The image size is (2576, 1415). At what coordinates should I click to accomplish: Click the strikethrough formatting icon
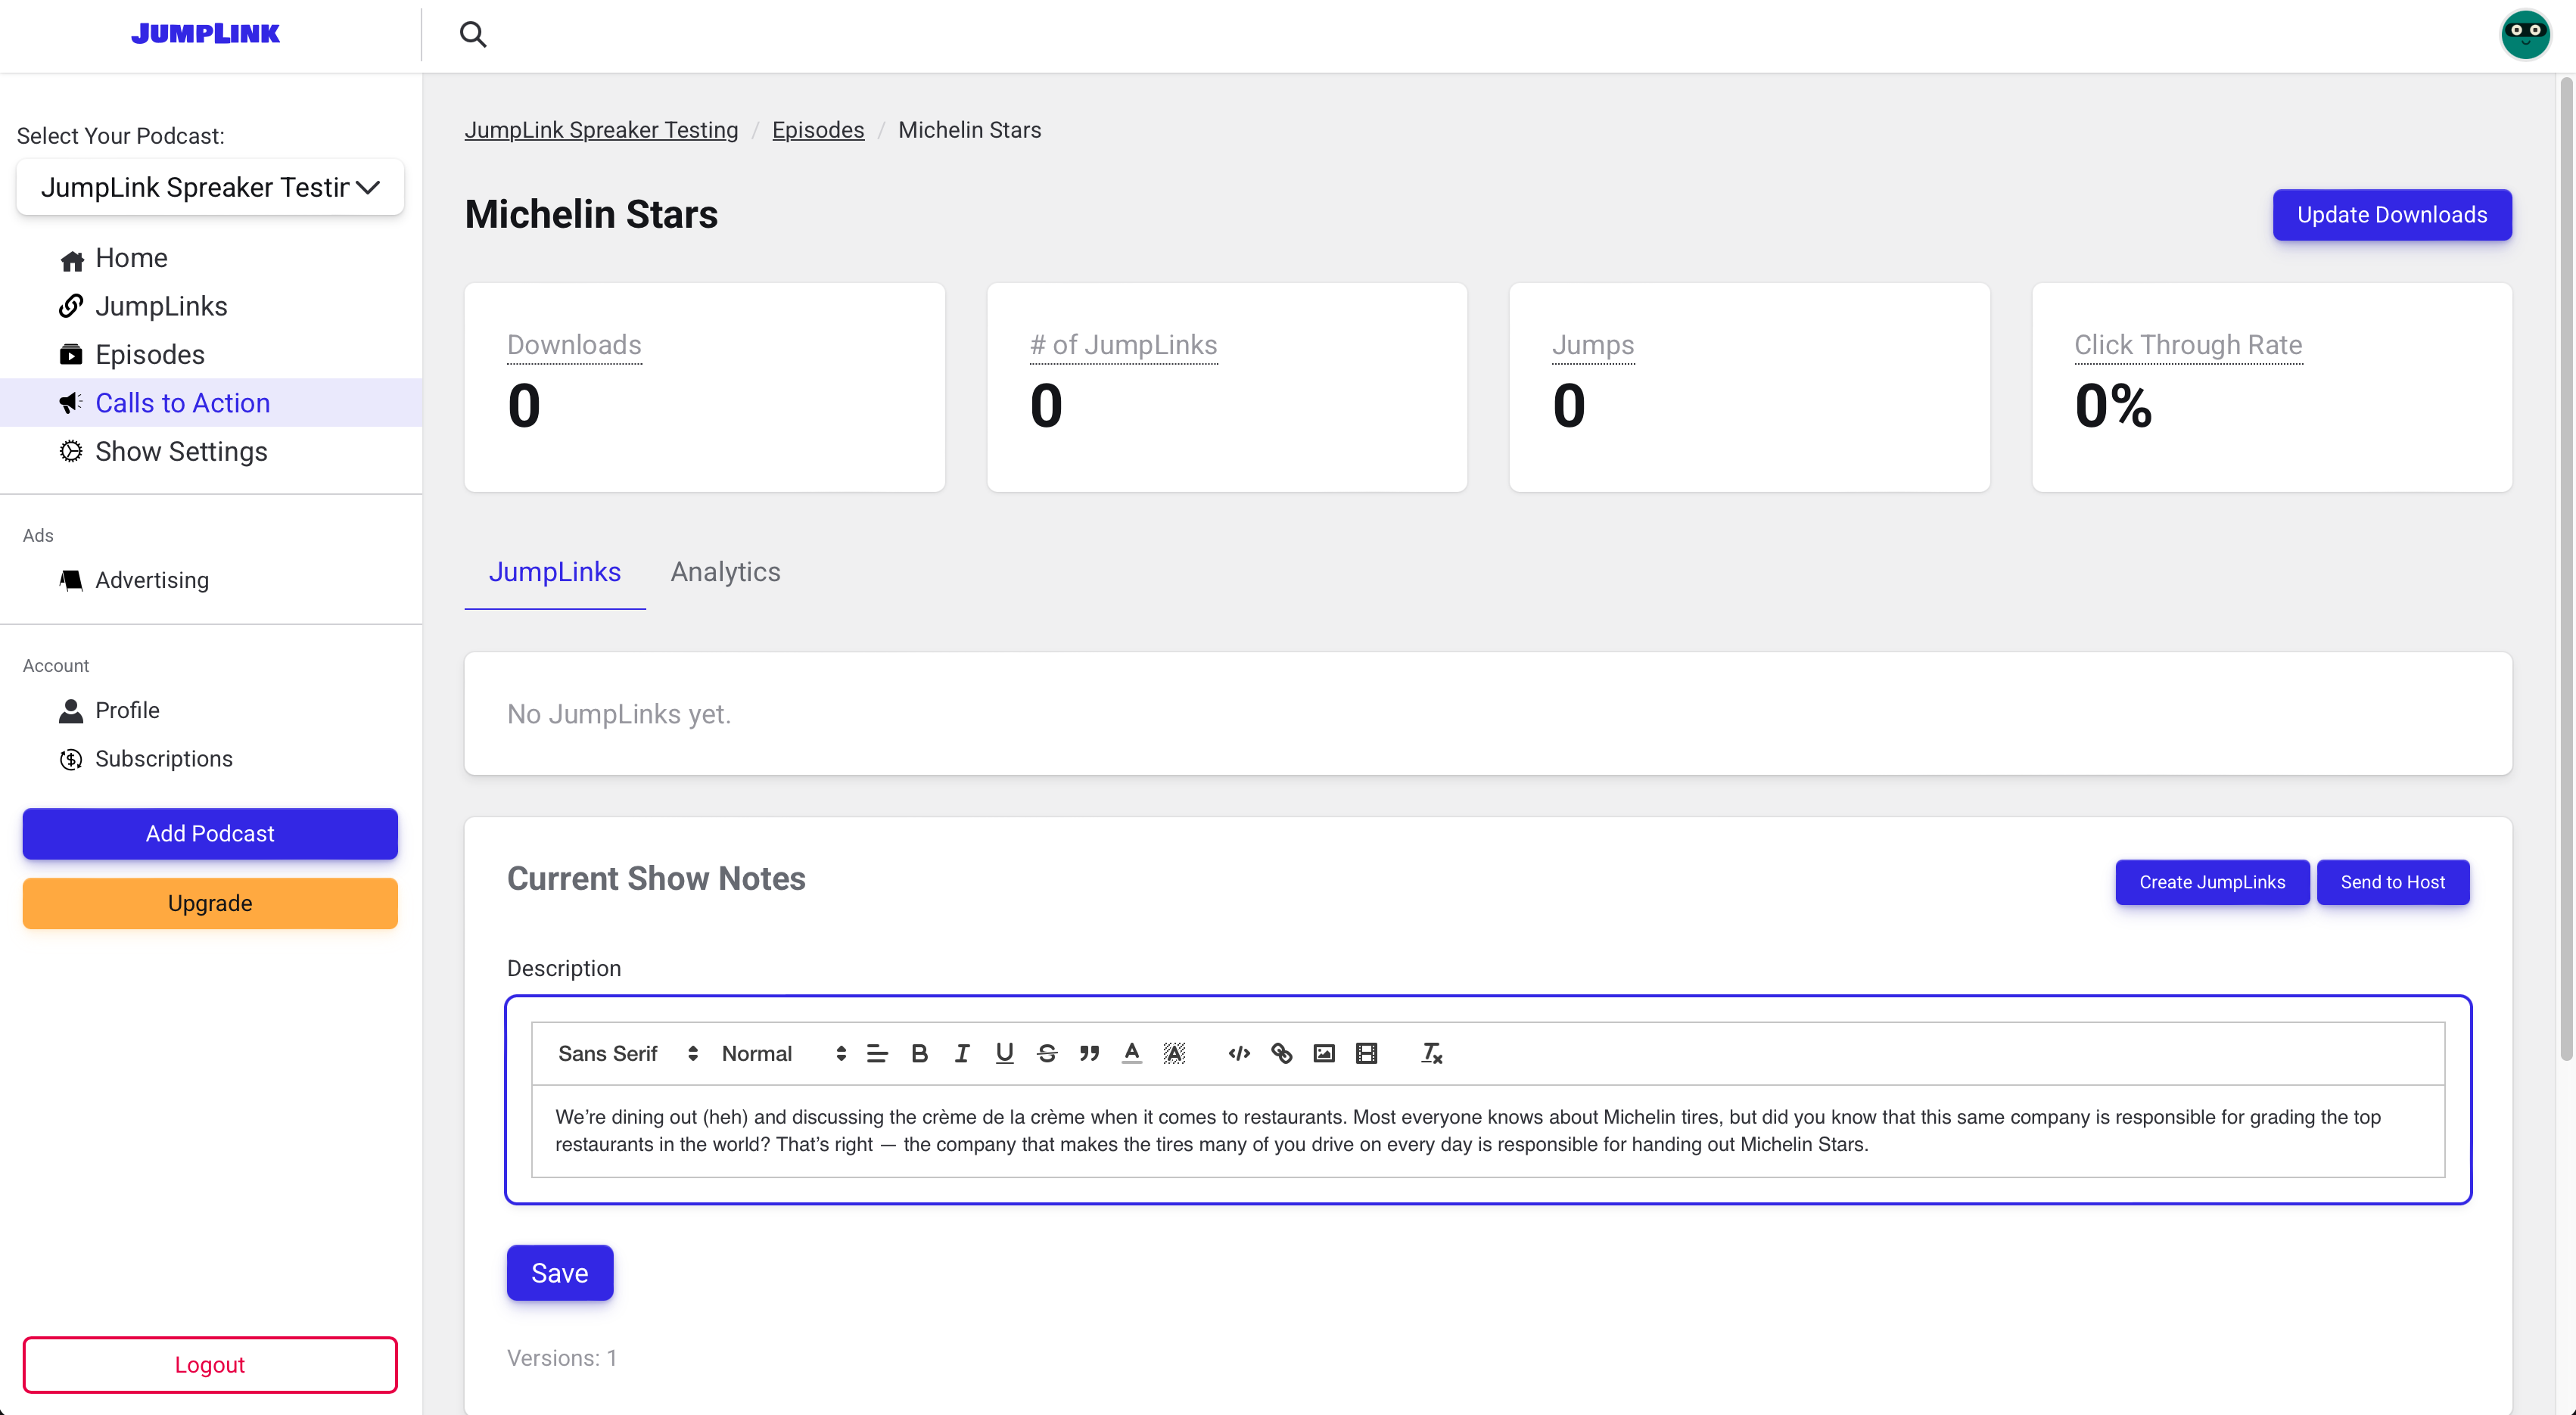pyautogui.click(x=1047, y=1053)
